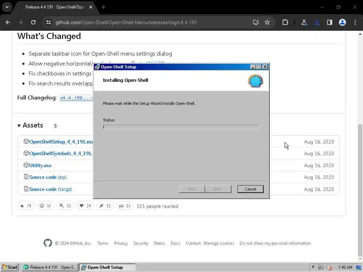Image resolution: width=363 pixels, height=272 pixels.
Task: Open Chrome three-dot menu
Action: pos(355,22)
